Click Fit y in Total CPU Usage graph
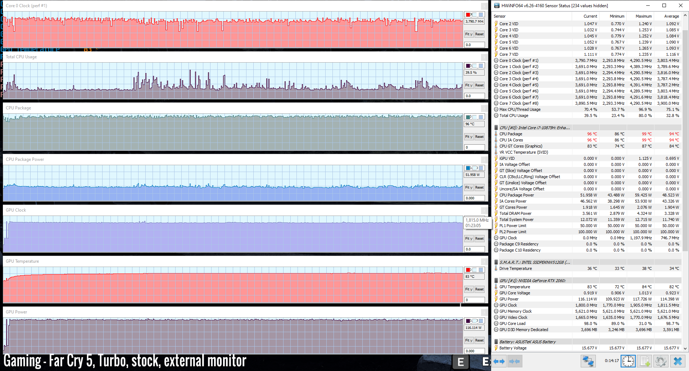689x371 pixels. [x=468, y=85]
